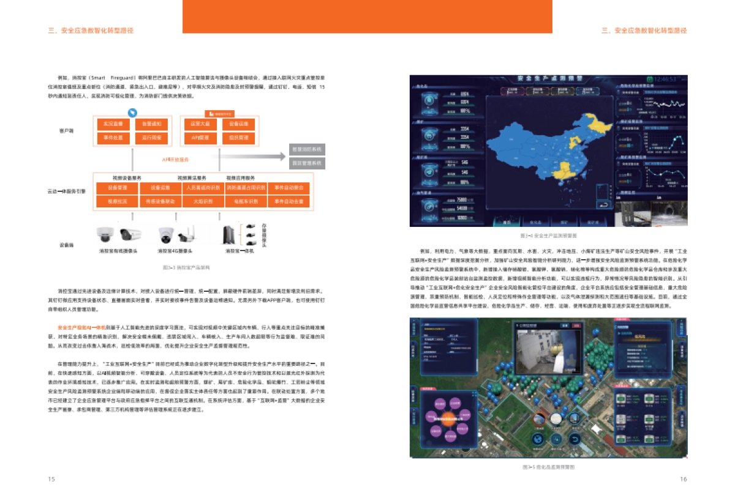Switch to the 危化品 tab below the China map
The image size is (735, 501).
[x=537, y=221]
